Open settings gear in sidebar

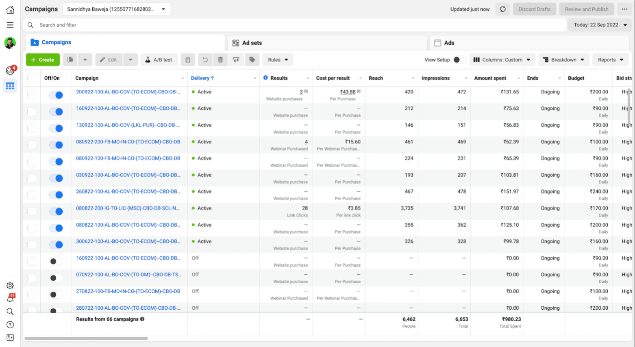[x=10, y=286]
